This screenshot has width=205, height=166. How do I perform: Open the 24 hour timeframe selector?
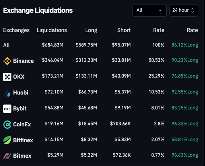pyautogui.click(x=184, y=10)
